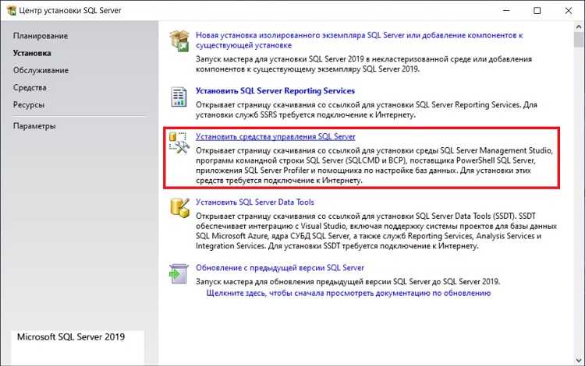Image resolution: width=585 pixels, height=366 pixels.
Task: Click description mentioning Visual Studio integration
Action: coord(377,231)
